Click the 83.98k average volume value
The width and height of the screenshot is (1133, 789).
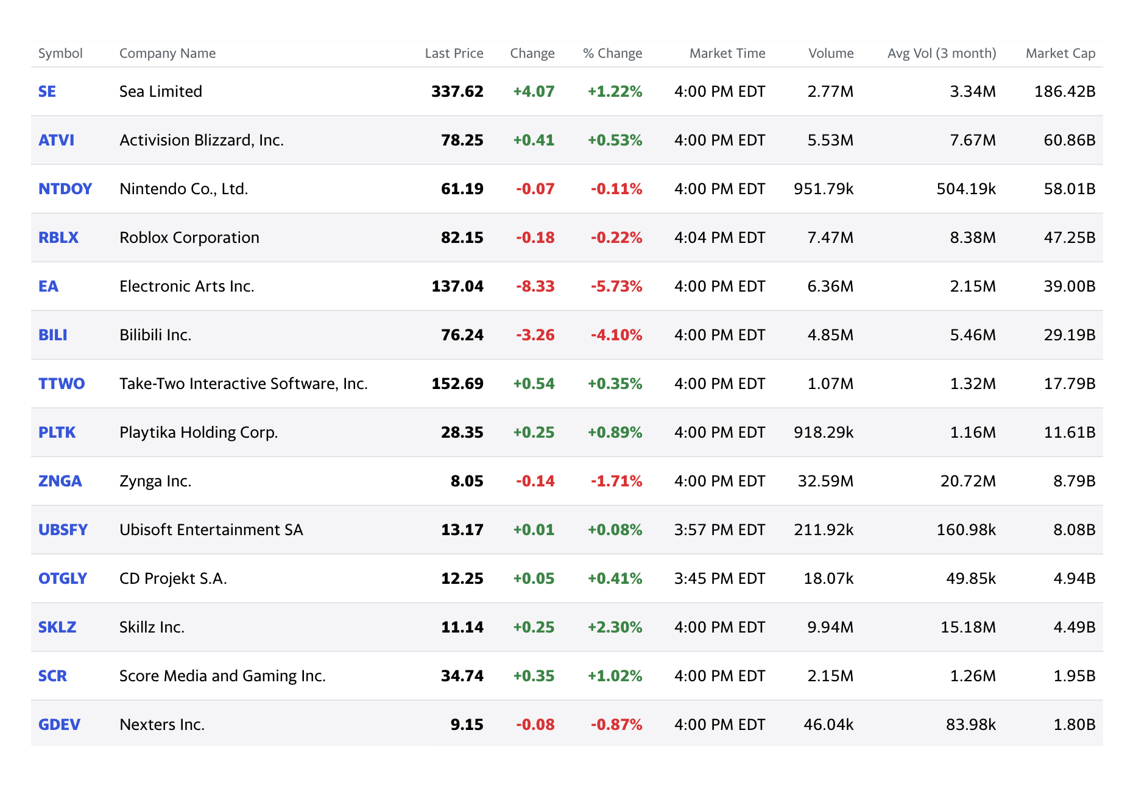tap(971, 724)
